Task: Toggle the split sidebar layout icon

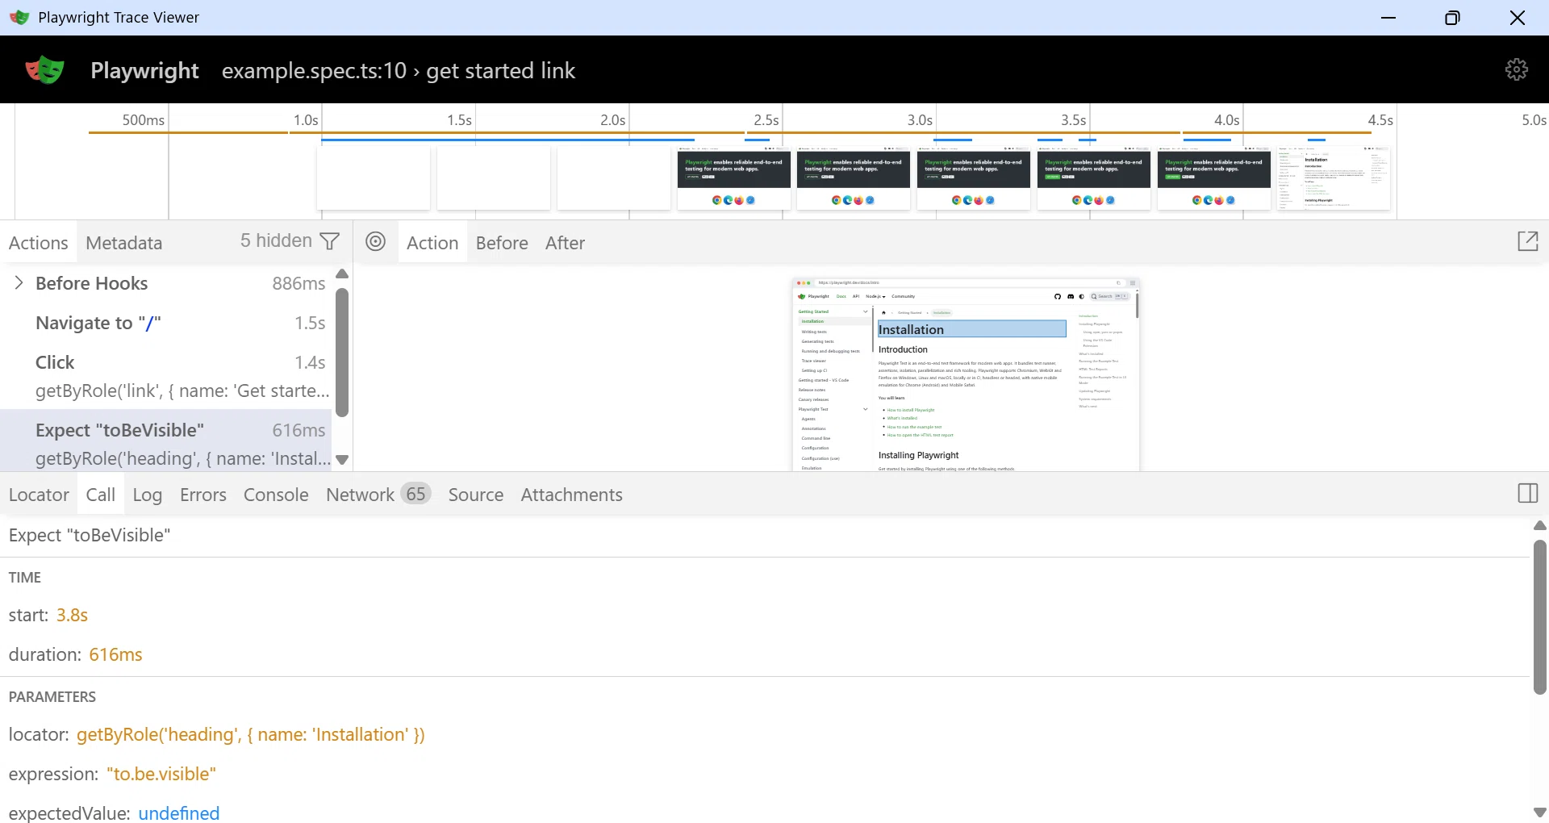Action: coord(1528,494)
